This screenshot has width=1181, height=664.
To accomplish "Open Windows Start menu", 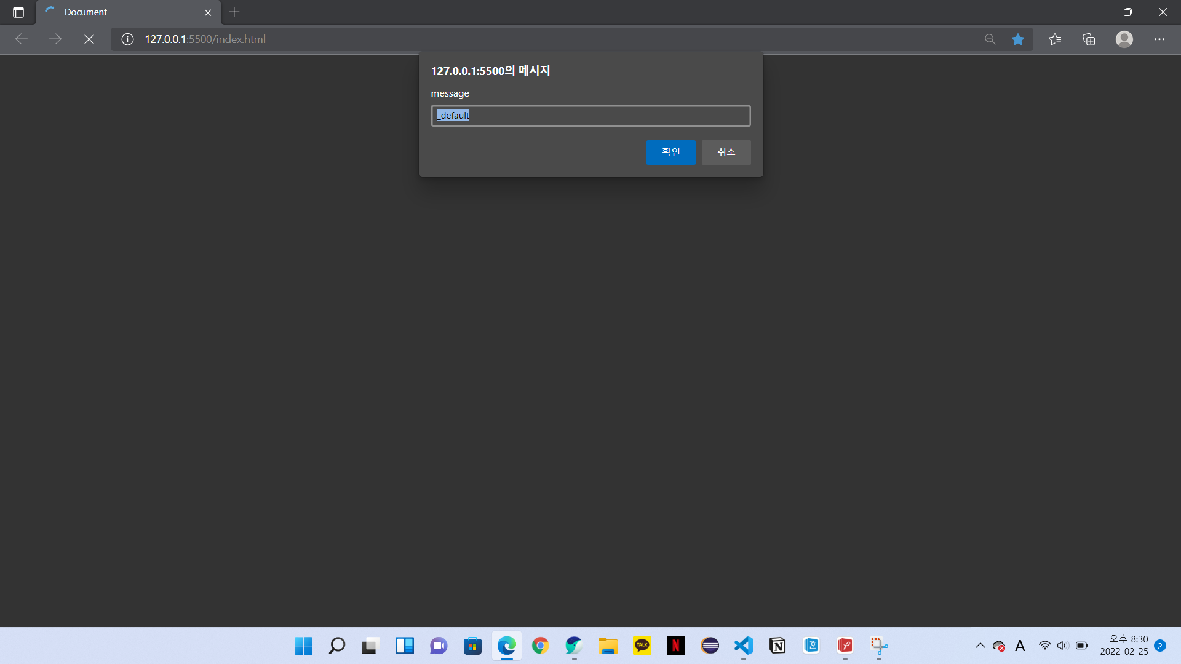I will [x=303, y=646].
